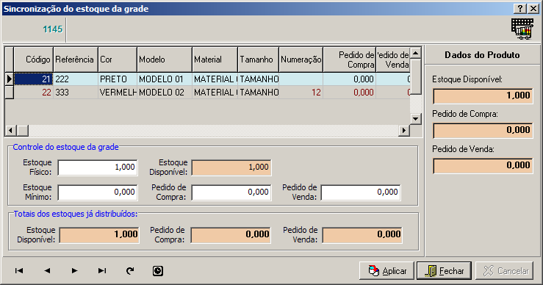Screen dimensions: 543x285
Task: Select row with code 22 VERMELHO
Action: tap(208, 93)
